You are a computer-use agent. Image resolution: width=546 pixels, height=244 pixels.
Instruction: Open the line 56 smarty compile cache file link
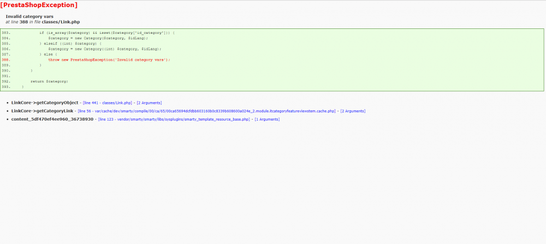point(206,111)
